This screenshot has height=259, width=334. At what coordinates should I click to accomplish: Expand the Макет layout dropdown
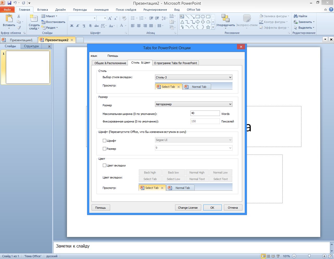click(49, 16)
